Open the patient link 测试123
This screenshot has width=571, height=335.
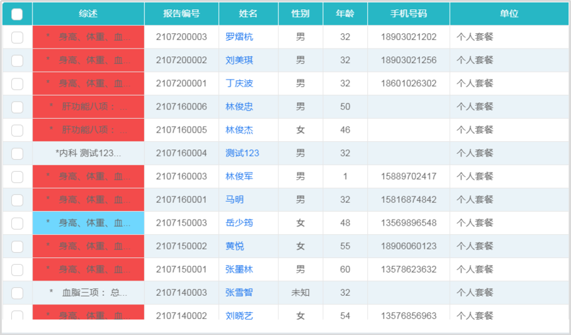pyautogui.click(x=242, y=153)
